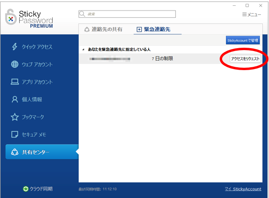The image size is (269, 198).
Task: Click the secure memo note icon
Action: coord(14,135)
